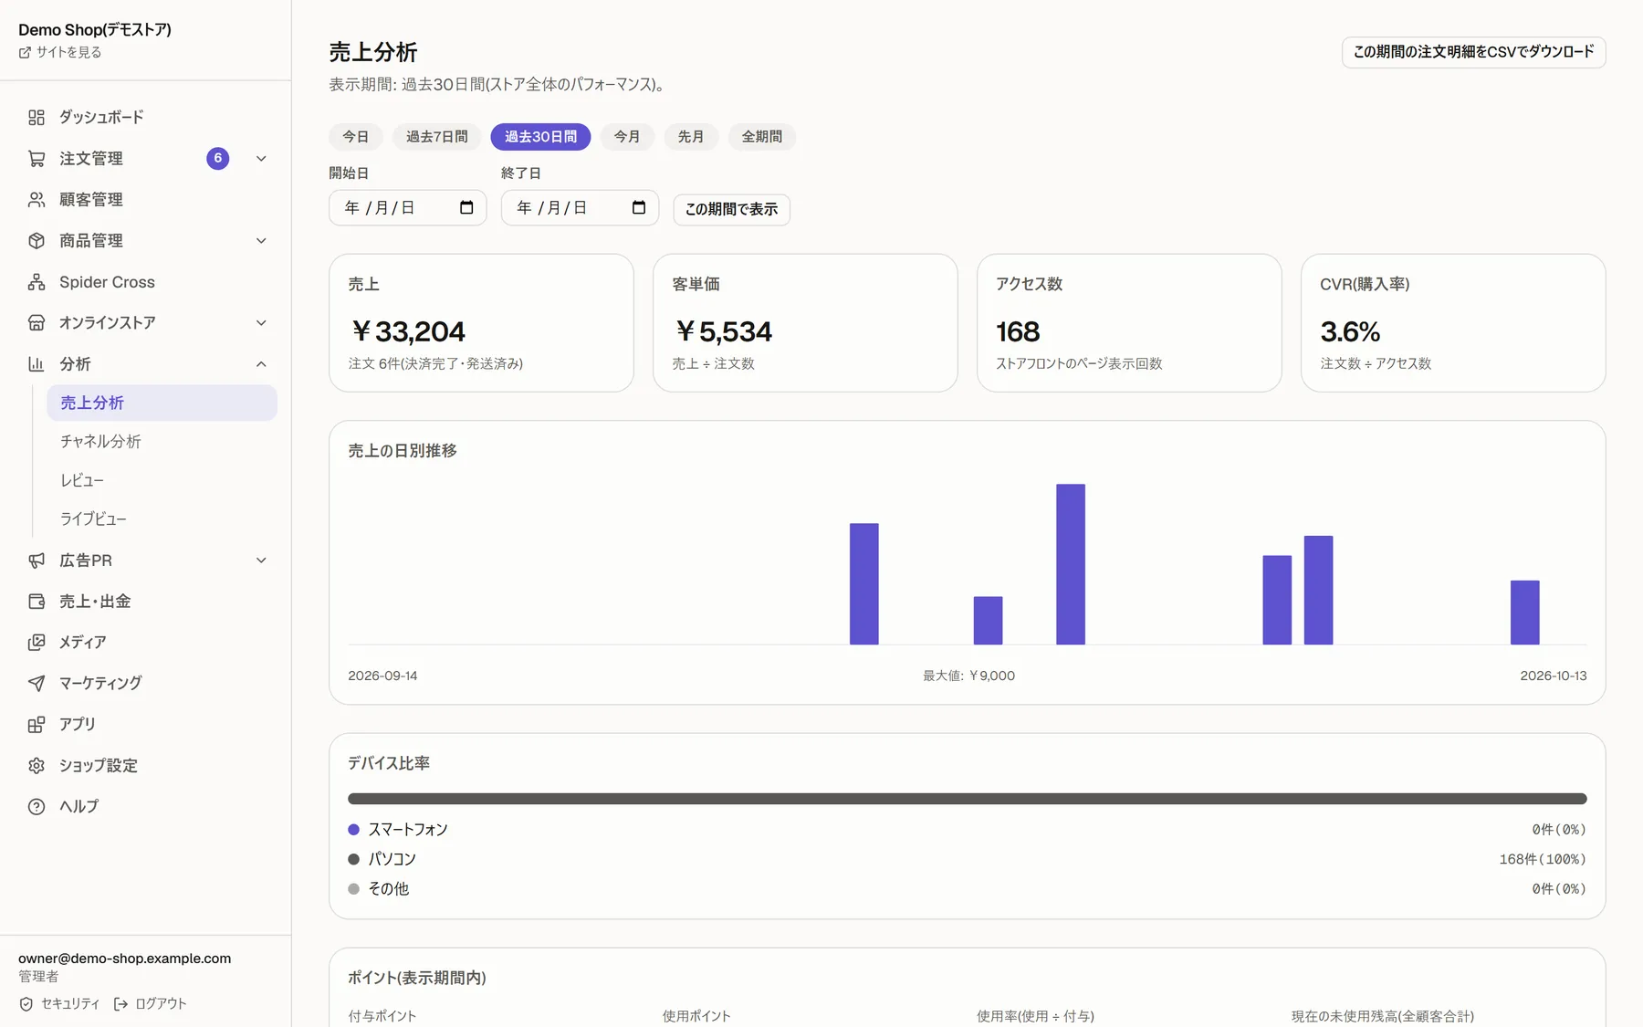Click the 終了日 date input field
The width and height of the screenshot is (1643, 1027).
pos(580,208)
